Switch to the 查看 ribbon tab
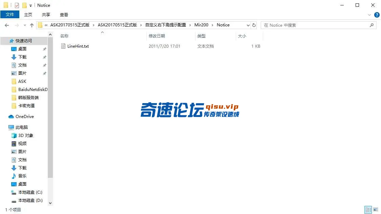 64,15
